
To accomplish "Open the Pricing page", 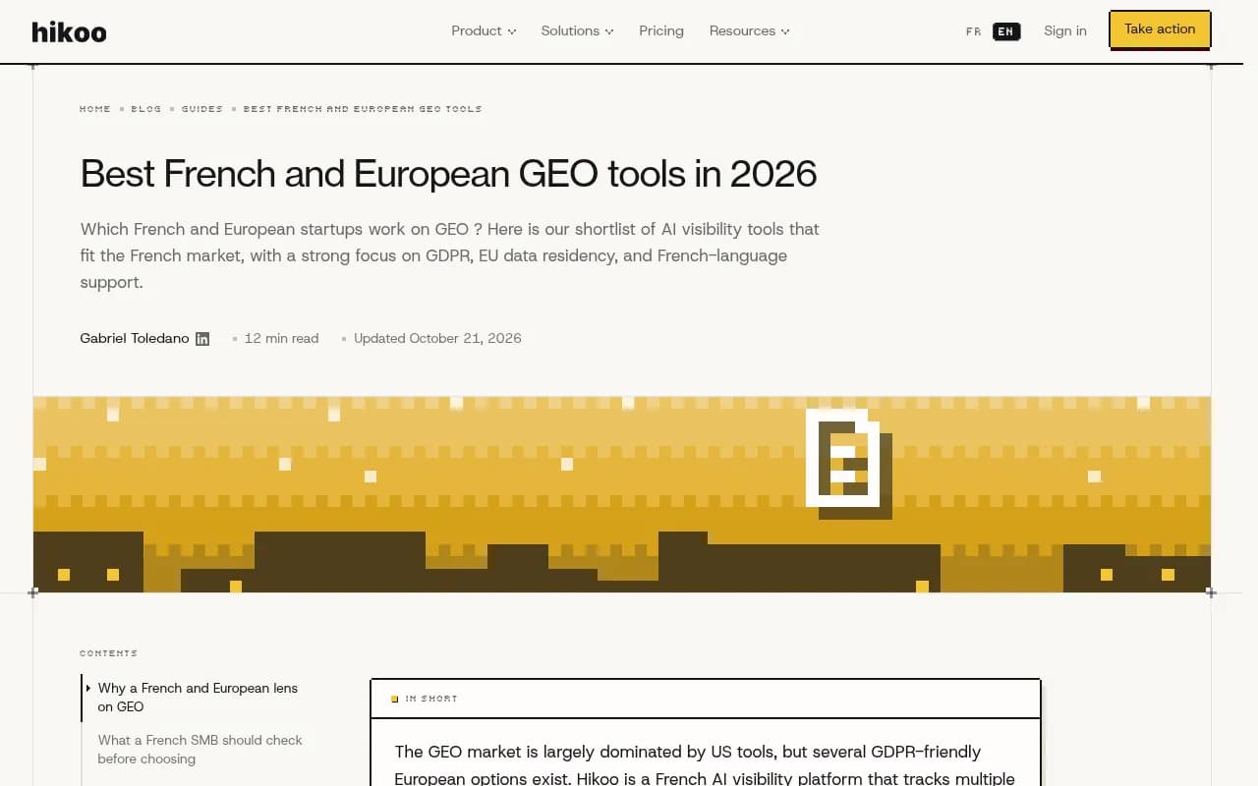I will pos(661,30).
